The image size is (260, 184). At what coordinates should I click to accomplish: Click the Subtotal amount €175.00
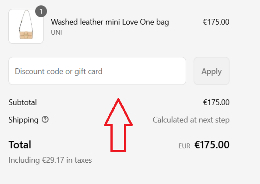216,102
